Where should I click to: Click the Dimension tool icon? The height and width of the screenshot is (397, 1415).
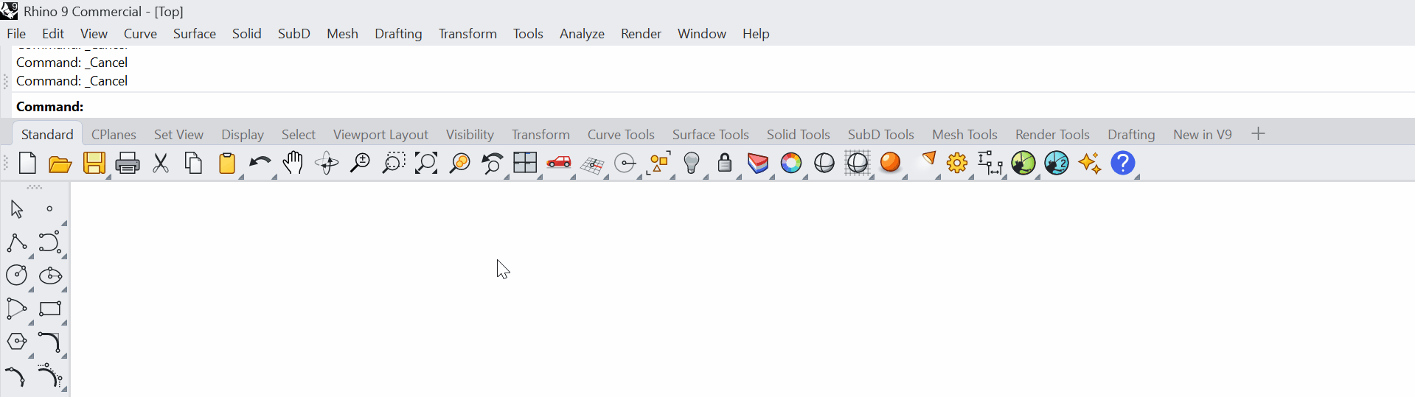coord(990,163)
